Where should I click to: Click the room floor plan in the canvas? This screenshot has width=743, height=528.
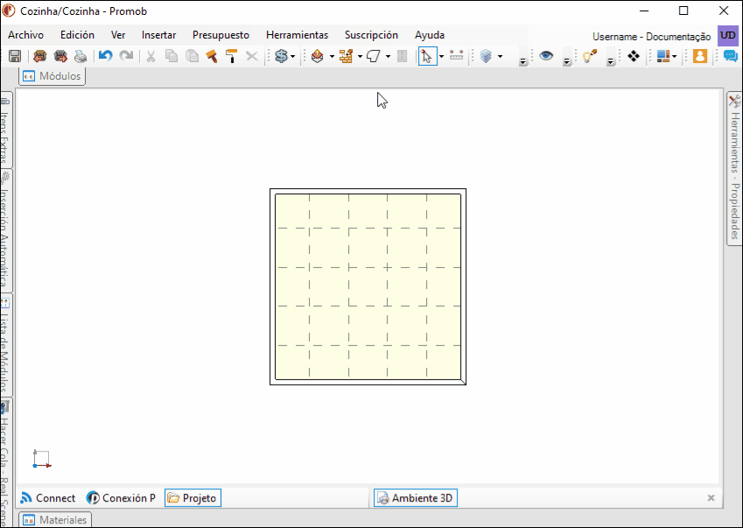368,286
